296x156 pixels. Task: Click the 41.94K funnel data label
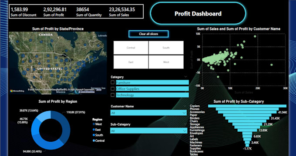(283, 112)
